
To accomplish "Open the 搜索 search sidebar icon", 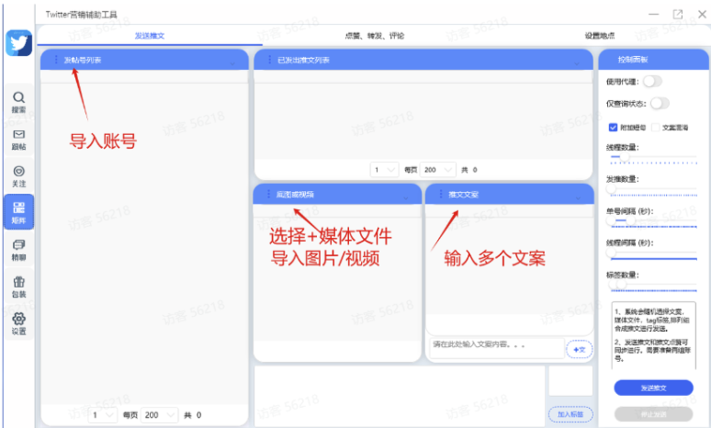I will 18,102.
